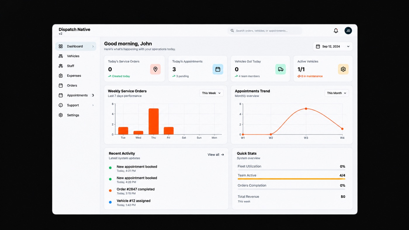Open the Sep 12, 2024 date dropdown
409x230 pixels.
pyautogui.click(x=333, y=46)
